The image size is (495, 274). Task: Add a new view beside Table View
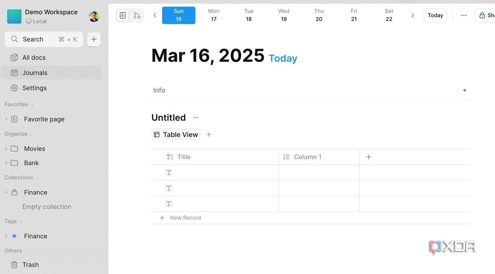[x=209, y=135]
